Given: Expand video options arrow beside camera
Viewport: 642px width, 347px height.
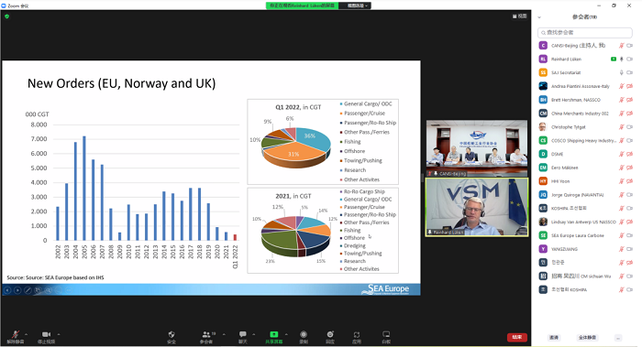Looking at the screenshot, I should point(59,334).
